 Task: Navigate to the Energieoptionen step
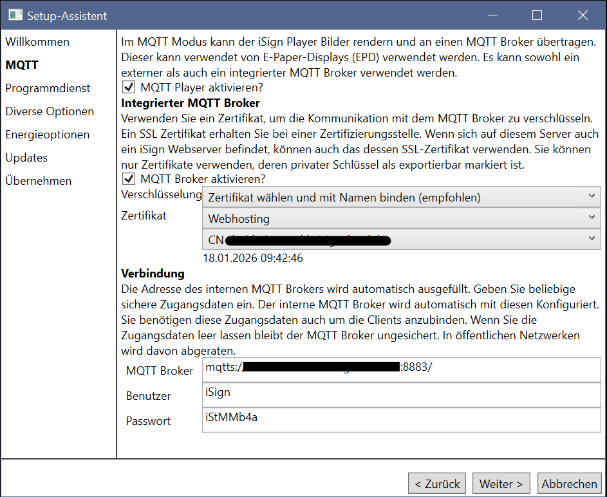[x=47, y=135]
